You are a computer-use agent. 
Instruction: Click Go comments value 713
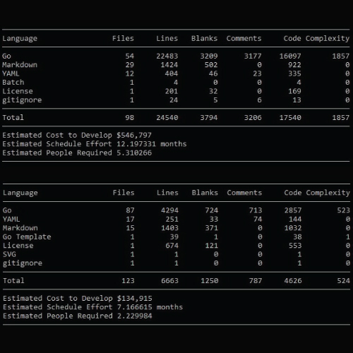click(256, 210)
